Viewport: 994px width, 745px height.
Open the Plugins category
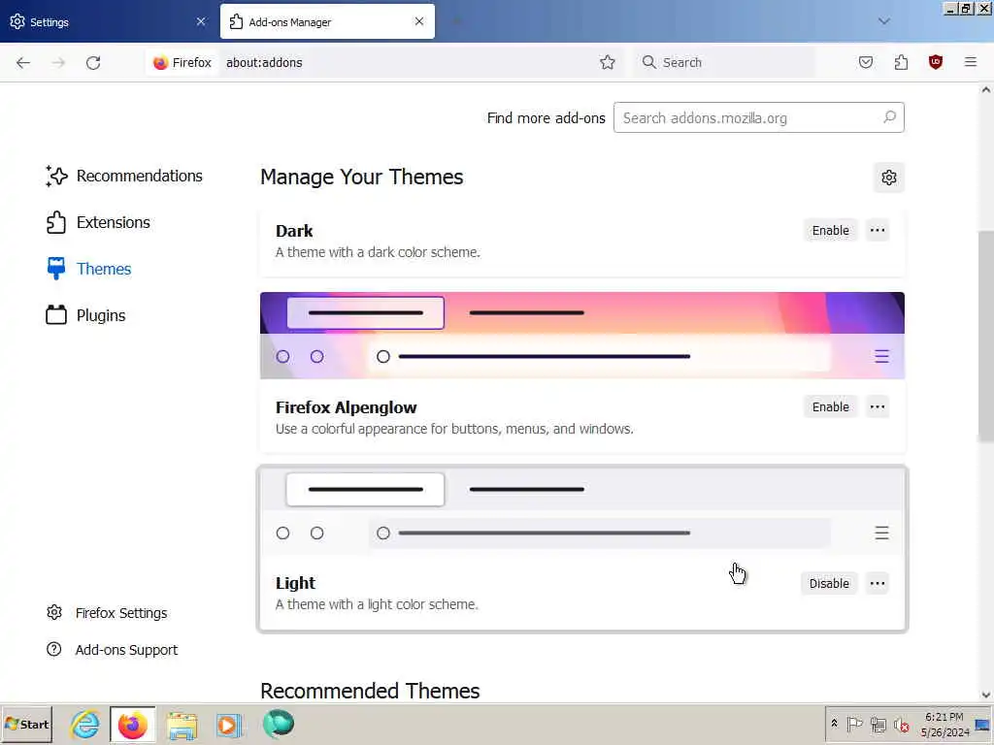pyautogui.click(x=85, y=315)
